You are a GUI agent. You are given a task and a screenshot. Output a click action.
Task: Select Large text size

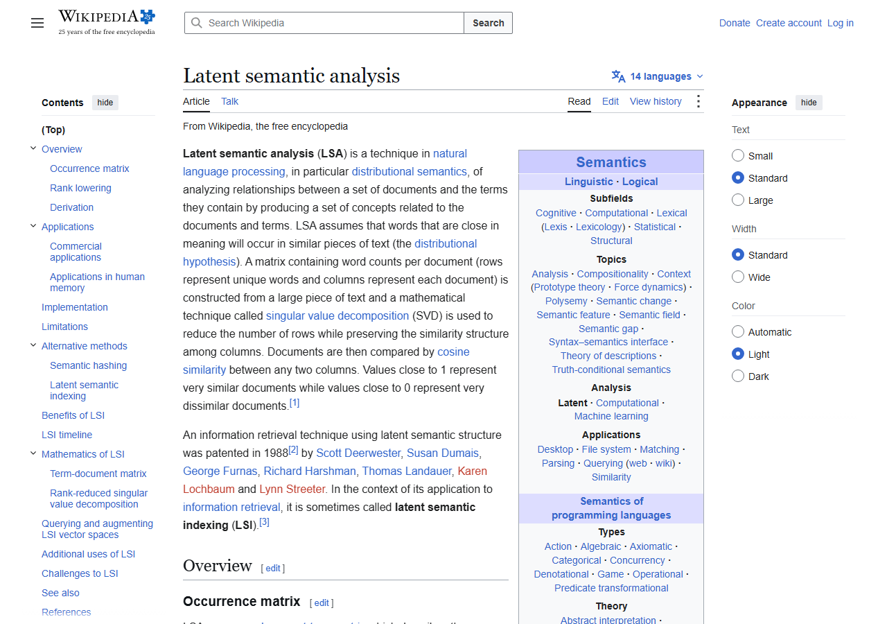pyautogui.click(x=738, y=200)
